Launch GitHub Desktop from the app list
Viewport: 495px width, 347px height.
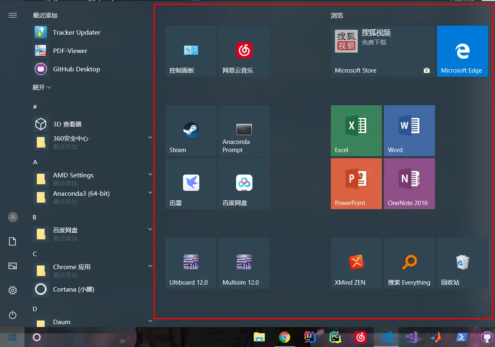point(92,69)
